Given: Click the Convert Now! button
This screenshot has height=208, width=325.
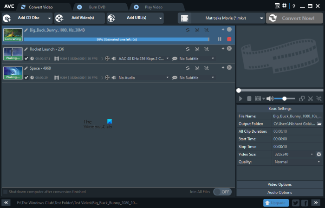Looking at the screenshot, I should [x=294, y=18].
